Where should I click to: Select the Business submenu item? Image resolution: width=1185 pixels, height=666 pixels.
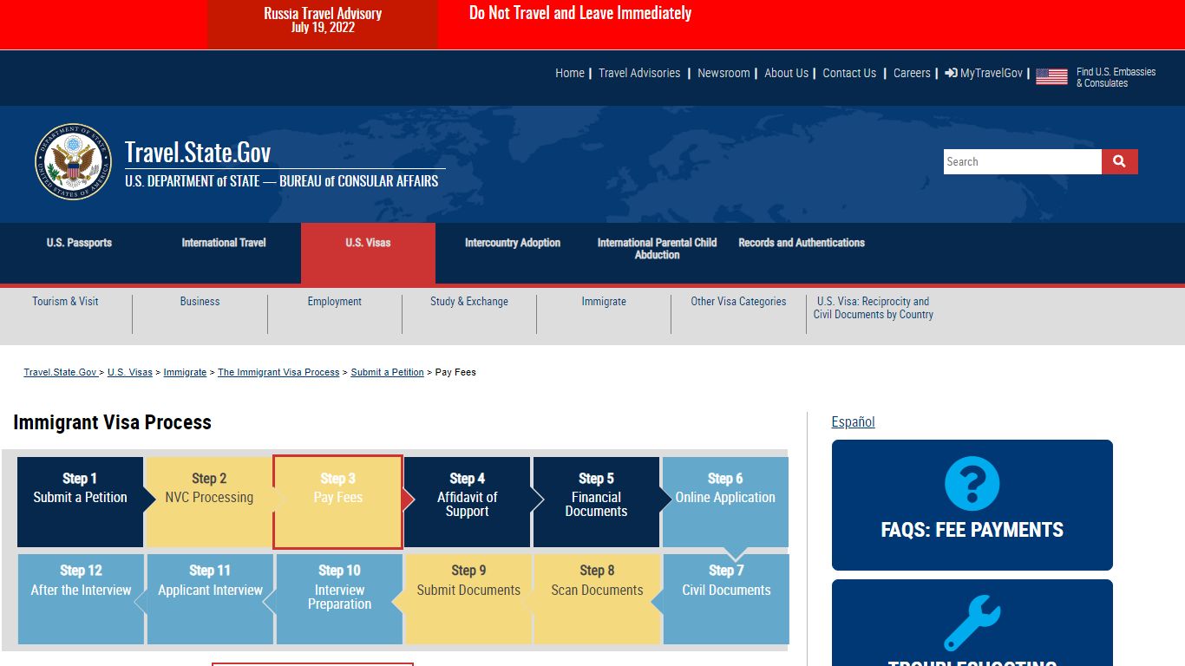coord(200,302)
